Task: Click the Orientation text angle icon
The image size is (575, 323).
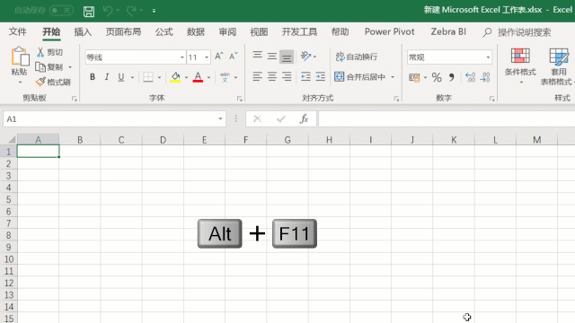Action: 305,56
